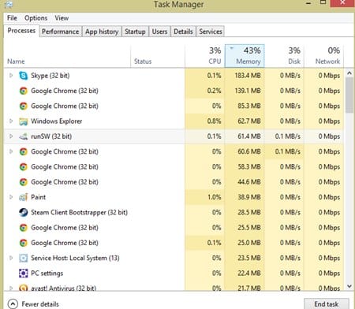Click the End task button
Viewport: 355px width, 309px height.
pyautogui.click(x=327, y=304)
